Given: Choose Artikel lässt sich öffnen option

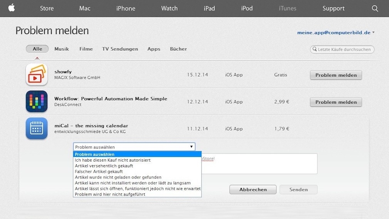Looking at the screenshot, I should pyautogui.click(x=137, y=189).
